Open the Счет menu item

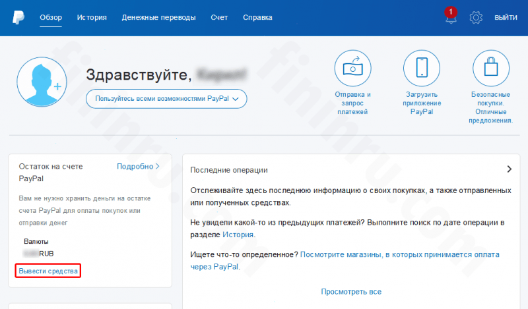(219, 18)
